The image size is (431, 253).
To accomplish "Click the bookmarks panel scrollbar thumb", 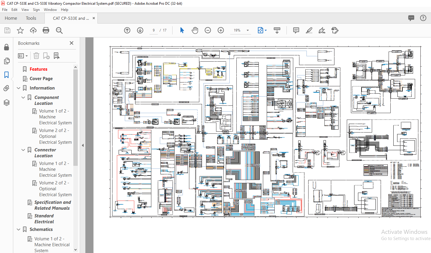I will 75,118.
